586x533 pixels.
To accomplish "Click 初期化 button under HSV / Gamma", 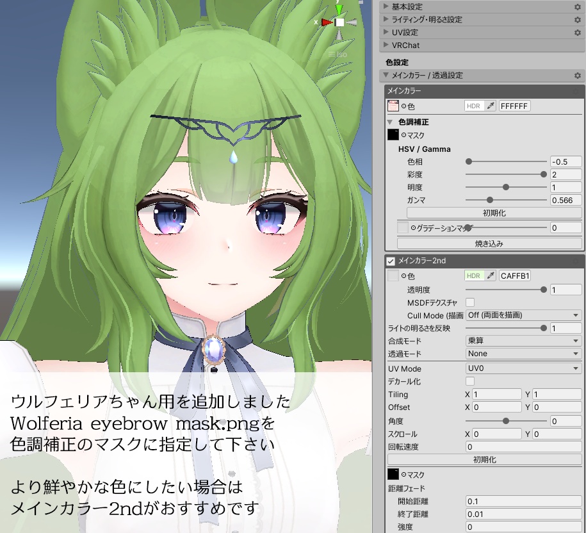I will point(494,213).
